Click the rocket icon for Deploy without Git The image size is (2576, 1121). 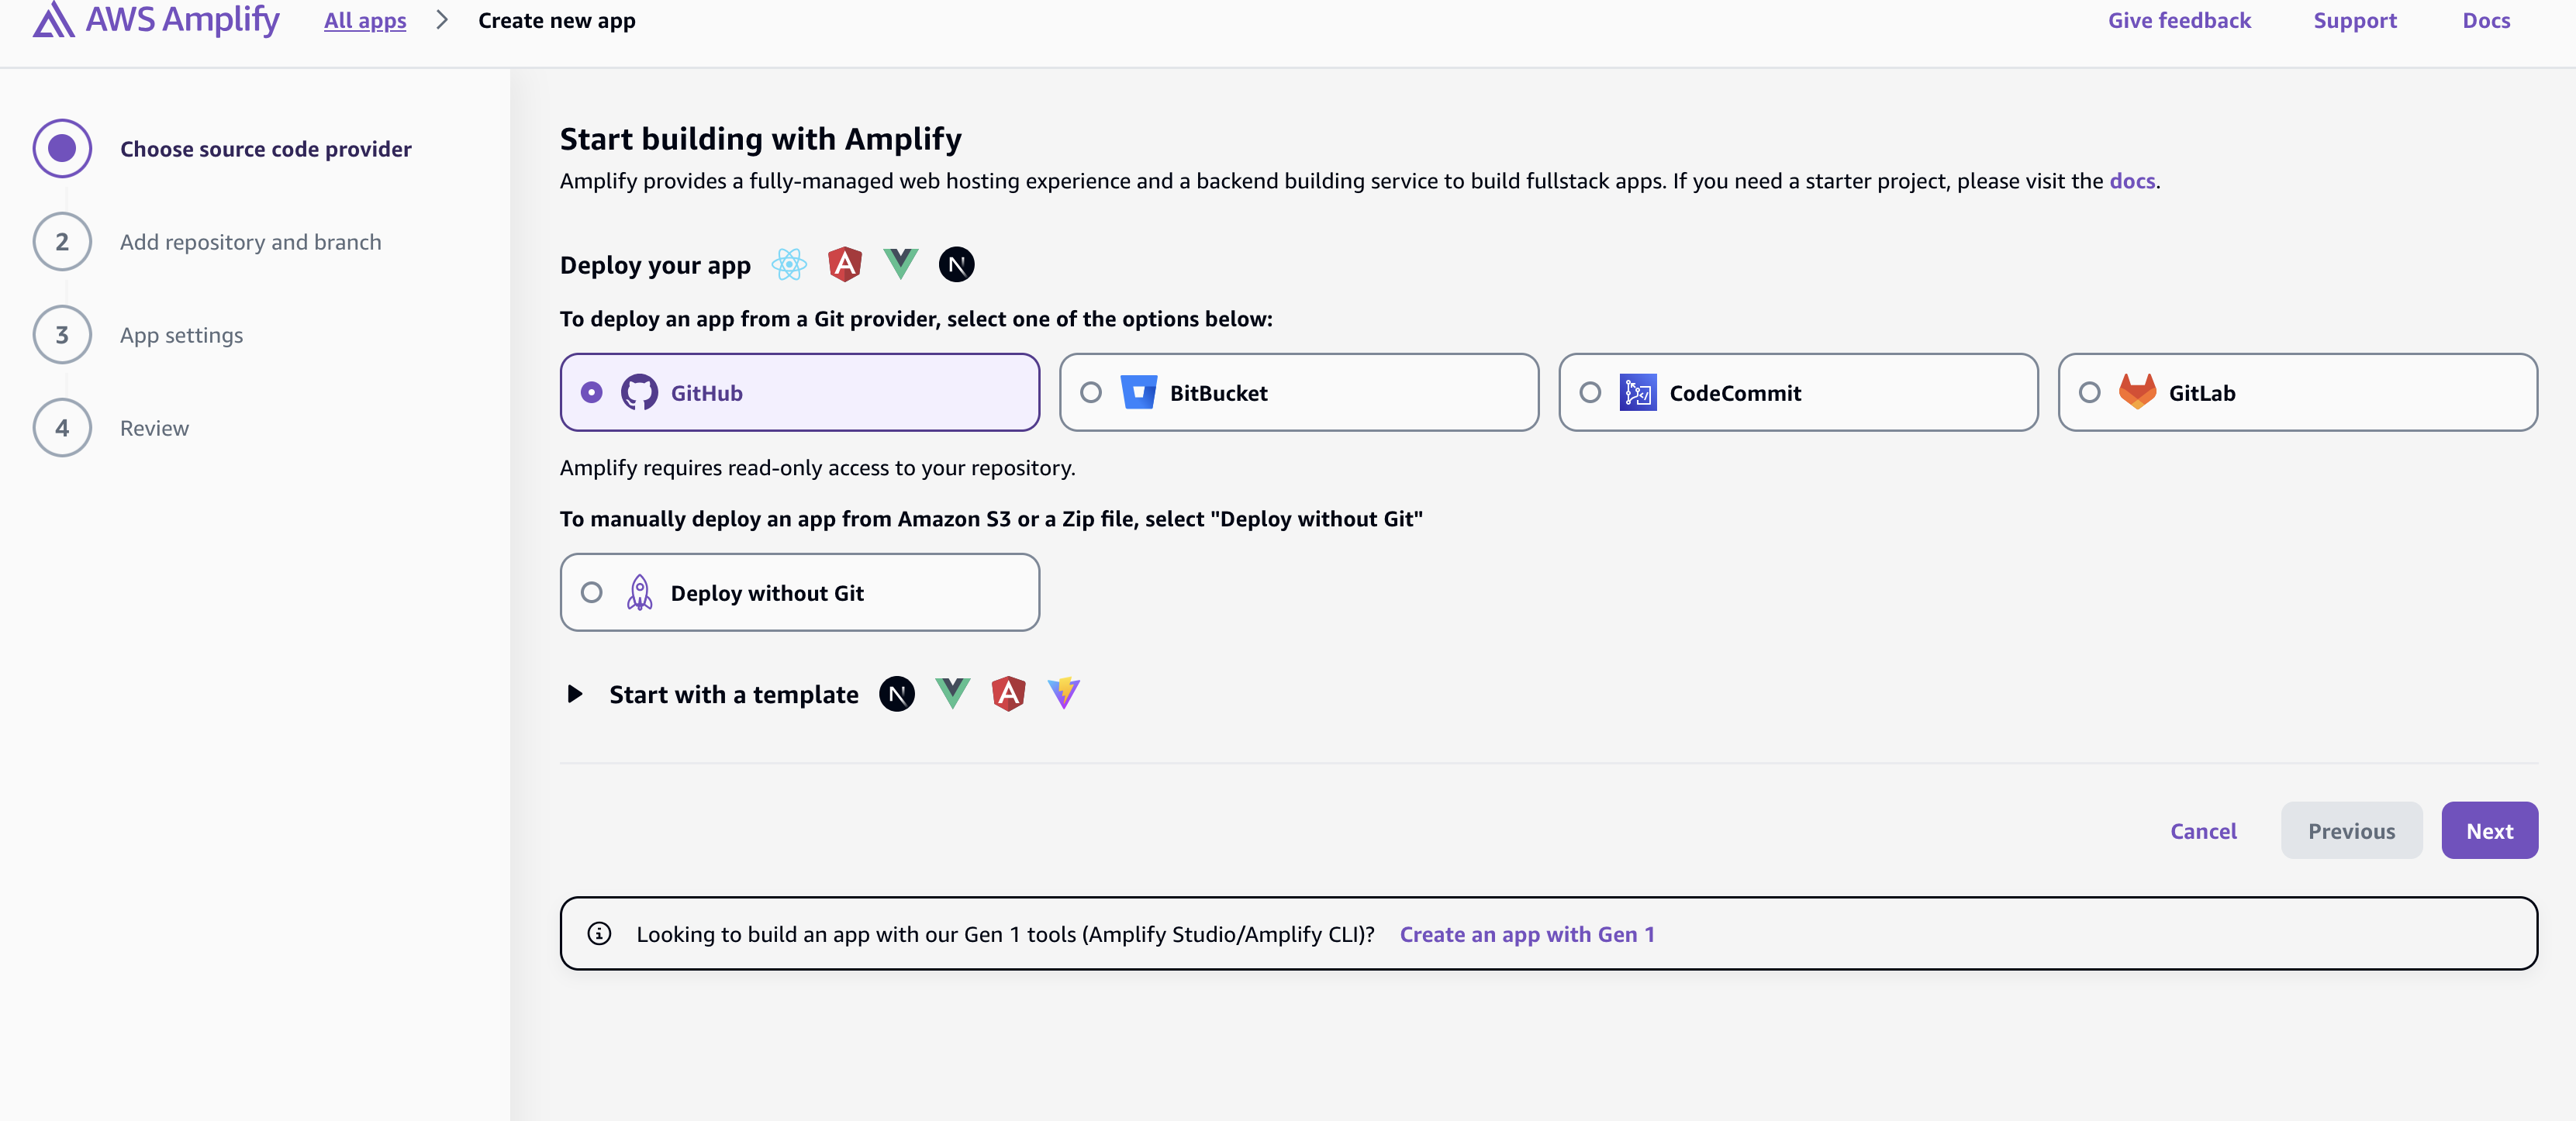pos(640,593)
